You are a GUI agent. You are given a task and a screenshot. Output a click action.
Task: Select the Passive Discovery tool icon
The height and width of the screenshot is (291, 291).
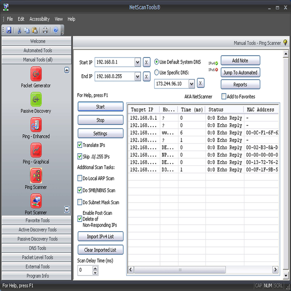click(x=36, y=99)
